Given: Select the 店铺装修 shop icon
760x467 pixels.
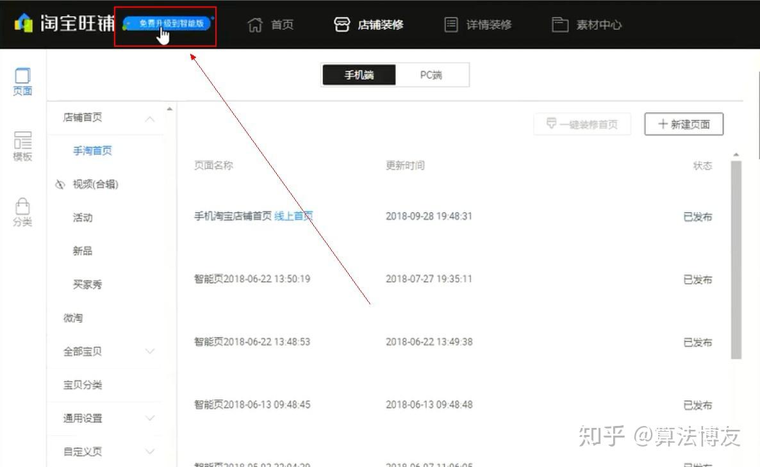Looking at the screenshot, I should pyautogui.click(x=342, y=24).
